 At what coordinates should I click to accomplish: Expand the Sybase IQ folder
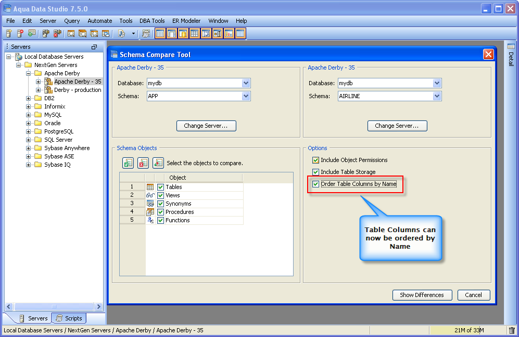pos(29,165)
